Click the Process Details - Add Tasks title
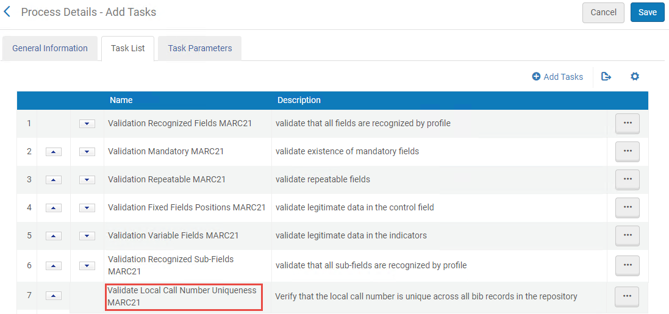Screen dimensions: 669x314 click(x=89, y=12)
